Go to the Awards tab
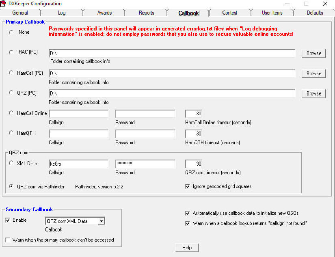 104,13
